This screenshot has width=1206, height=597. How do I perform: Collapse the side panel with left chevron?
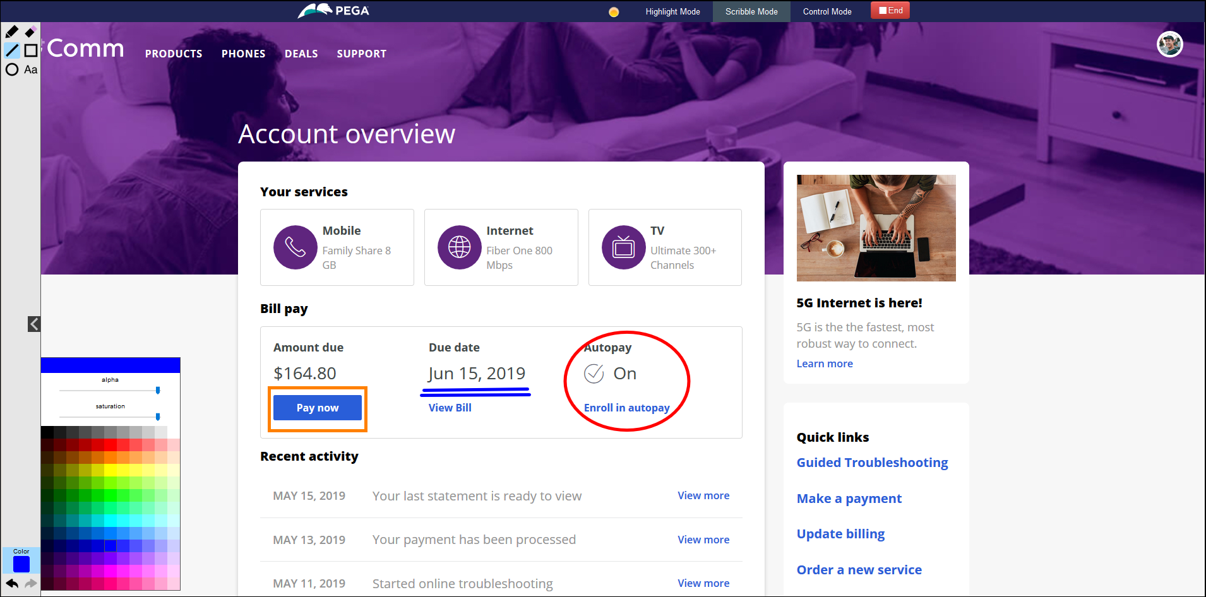tap(34, 324)
